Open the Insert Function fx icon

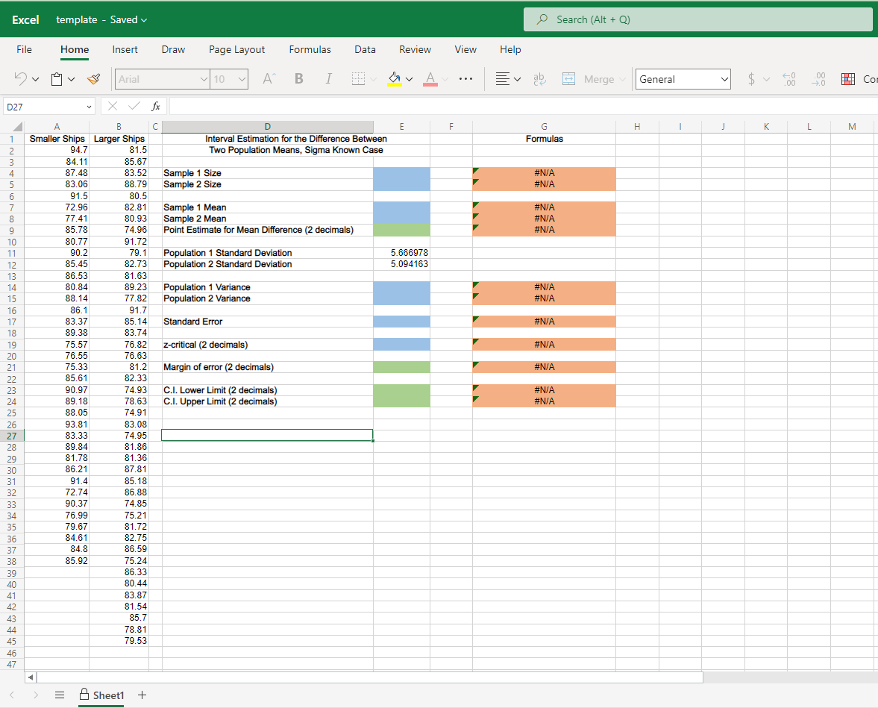pos(155,106)
